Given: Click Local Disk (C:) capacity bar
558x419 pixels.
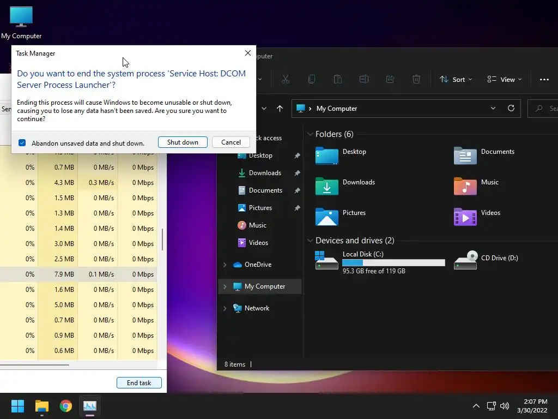Looking at the screenshot, I should click(393, 262).
